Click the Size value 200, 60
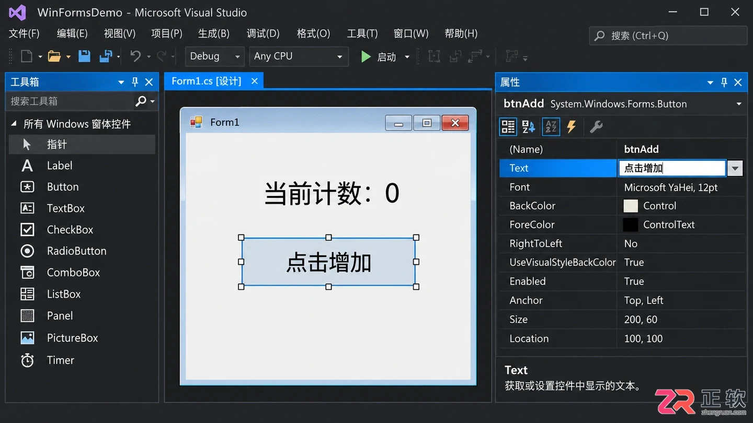Image resolution: width=753 pixels, height=423 pixels. [x=641, y=320]
